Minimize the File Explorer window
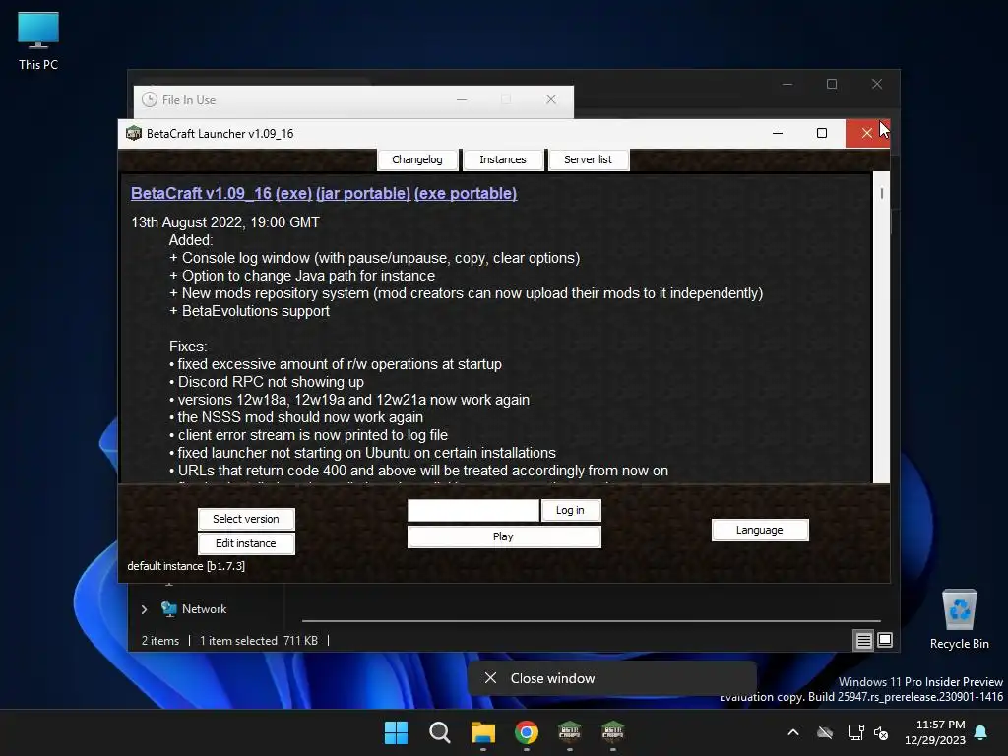Viewport: 1008px width, 756px height. (x=787, y=85)
